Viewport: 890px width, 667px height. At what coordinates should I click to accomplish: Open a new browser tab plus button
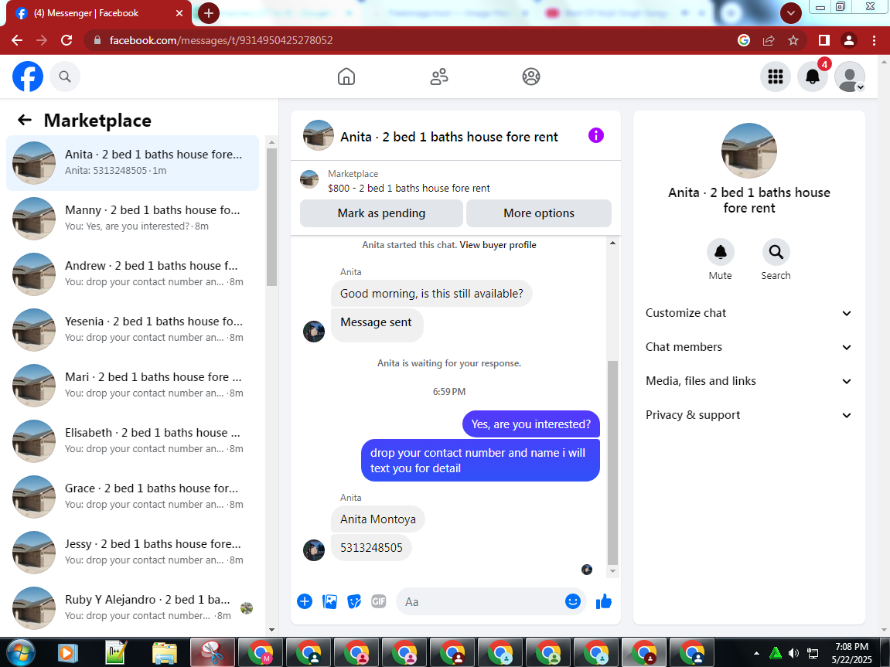pyautogui.click(x=208, y=13)
